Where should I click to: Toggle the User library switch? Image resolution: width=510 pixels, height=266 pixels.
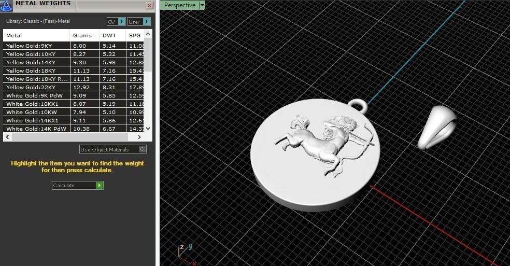pos(146,22)
